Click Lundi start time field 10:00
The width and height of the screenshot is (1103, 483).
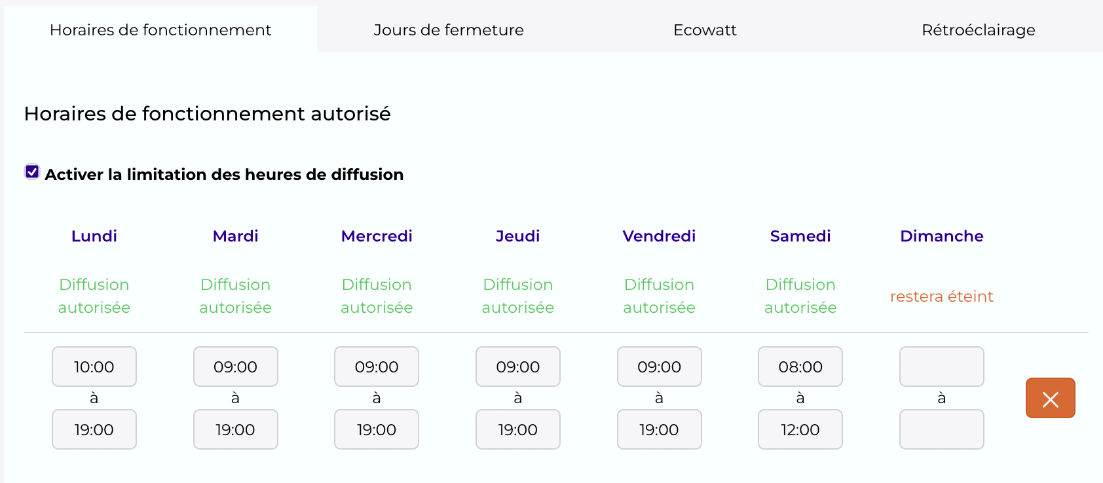tap(94, 367)
